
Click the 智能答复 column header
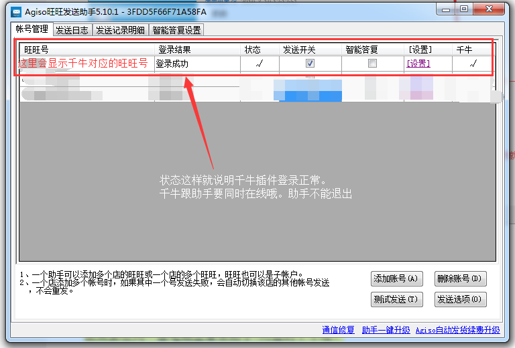point(373,50)
